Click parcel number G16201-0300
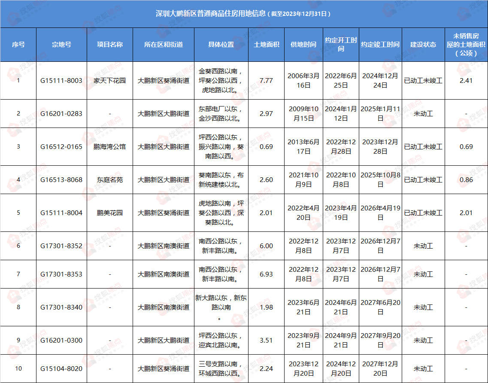Image resolution: width=488 pixels, height=383 pixels. pos(61,340)
